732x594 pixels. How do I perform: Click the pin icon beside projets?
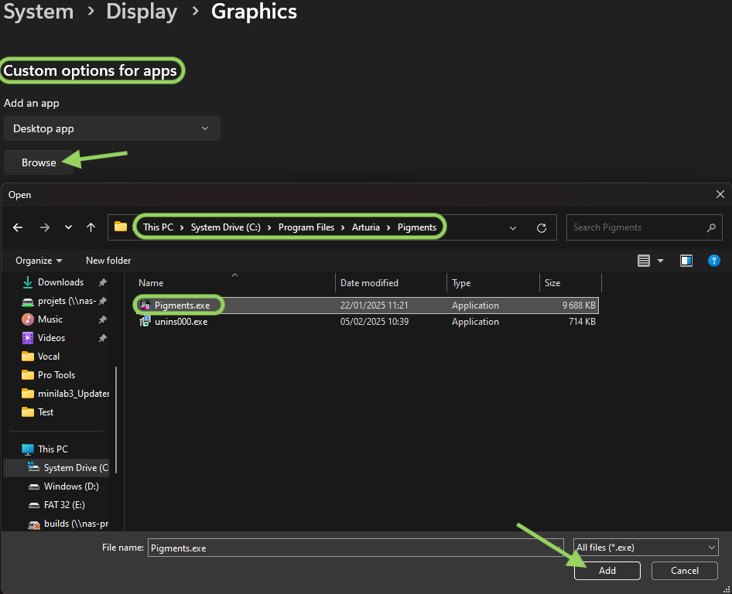pyautogui.click(x=103, y=301)
